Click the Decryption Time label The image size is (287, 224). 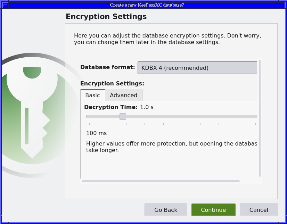click(x=111, y=107)
